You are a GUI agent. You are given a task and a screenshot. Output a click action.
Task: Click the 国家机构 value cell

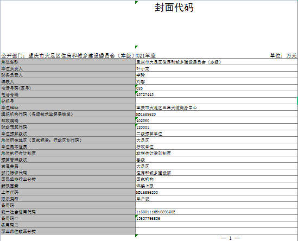(216, 179)
